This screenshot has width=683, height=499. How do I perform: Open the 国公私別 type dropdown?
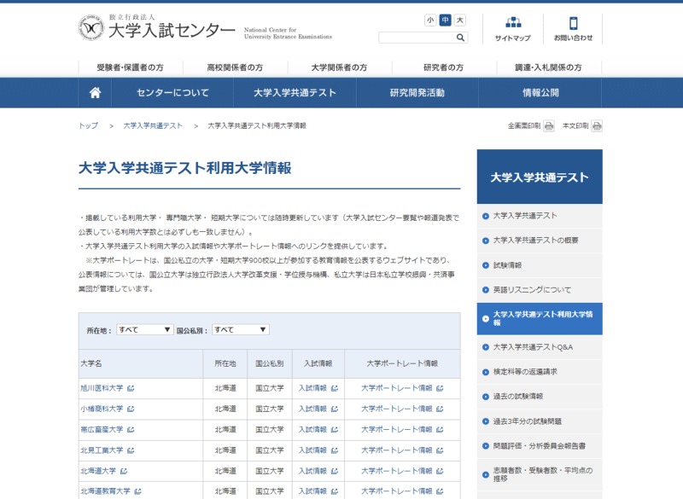(240, 330)
